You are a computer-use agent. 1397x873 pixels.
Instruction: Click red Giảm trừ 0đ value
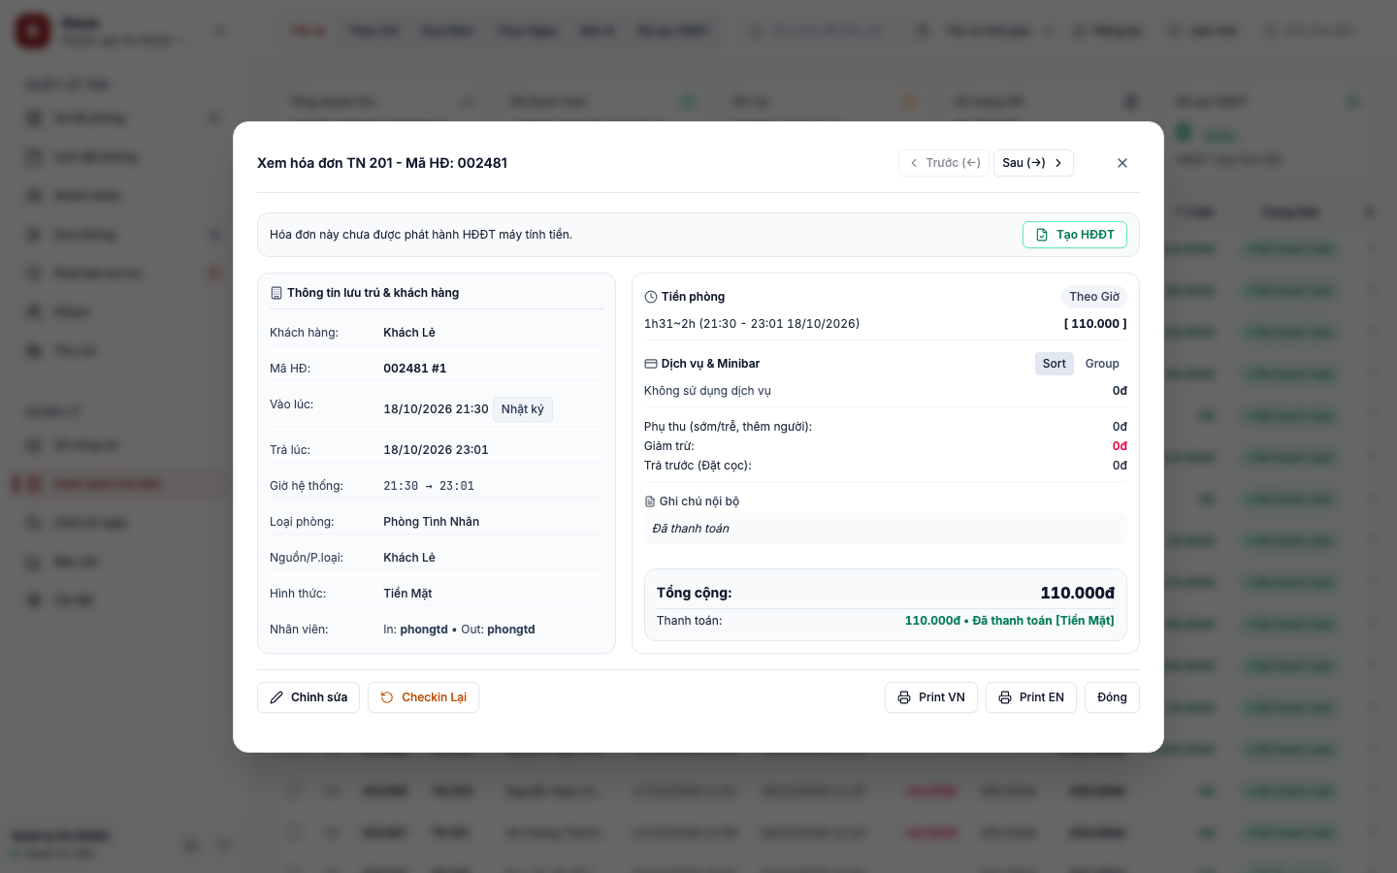point(1120,446)
